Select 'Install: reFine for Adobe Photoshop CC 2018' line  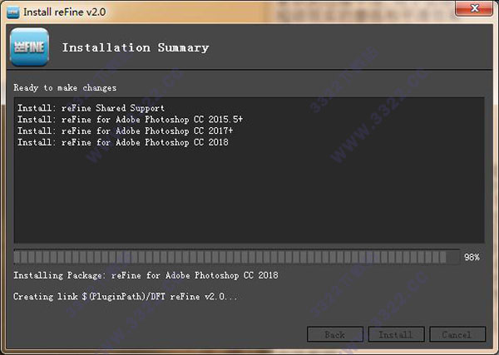click(x=122, y=142)
